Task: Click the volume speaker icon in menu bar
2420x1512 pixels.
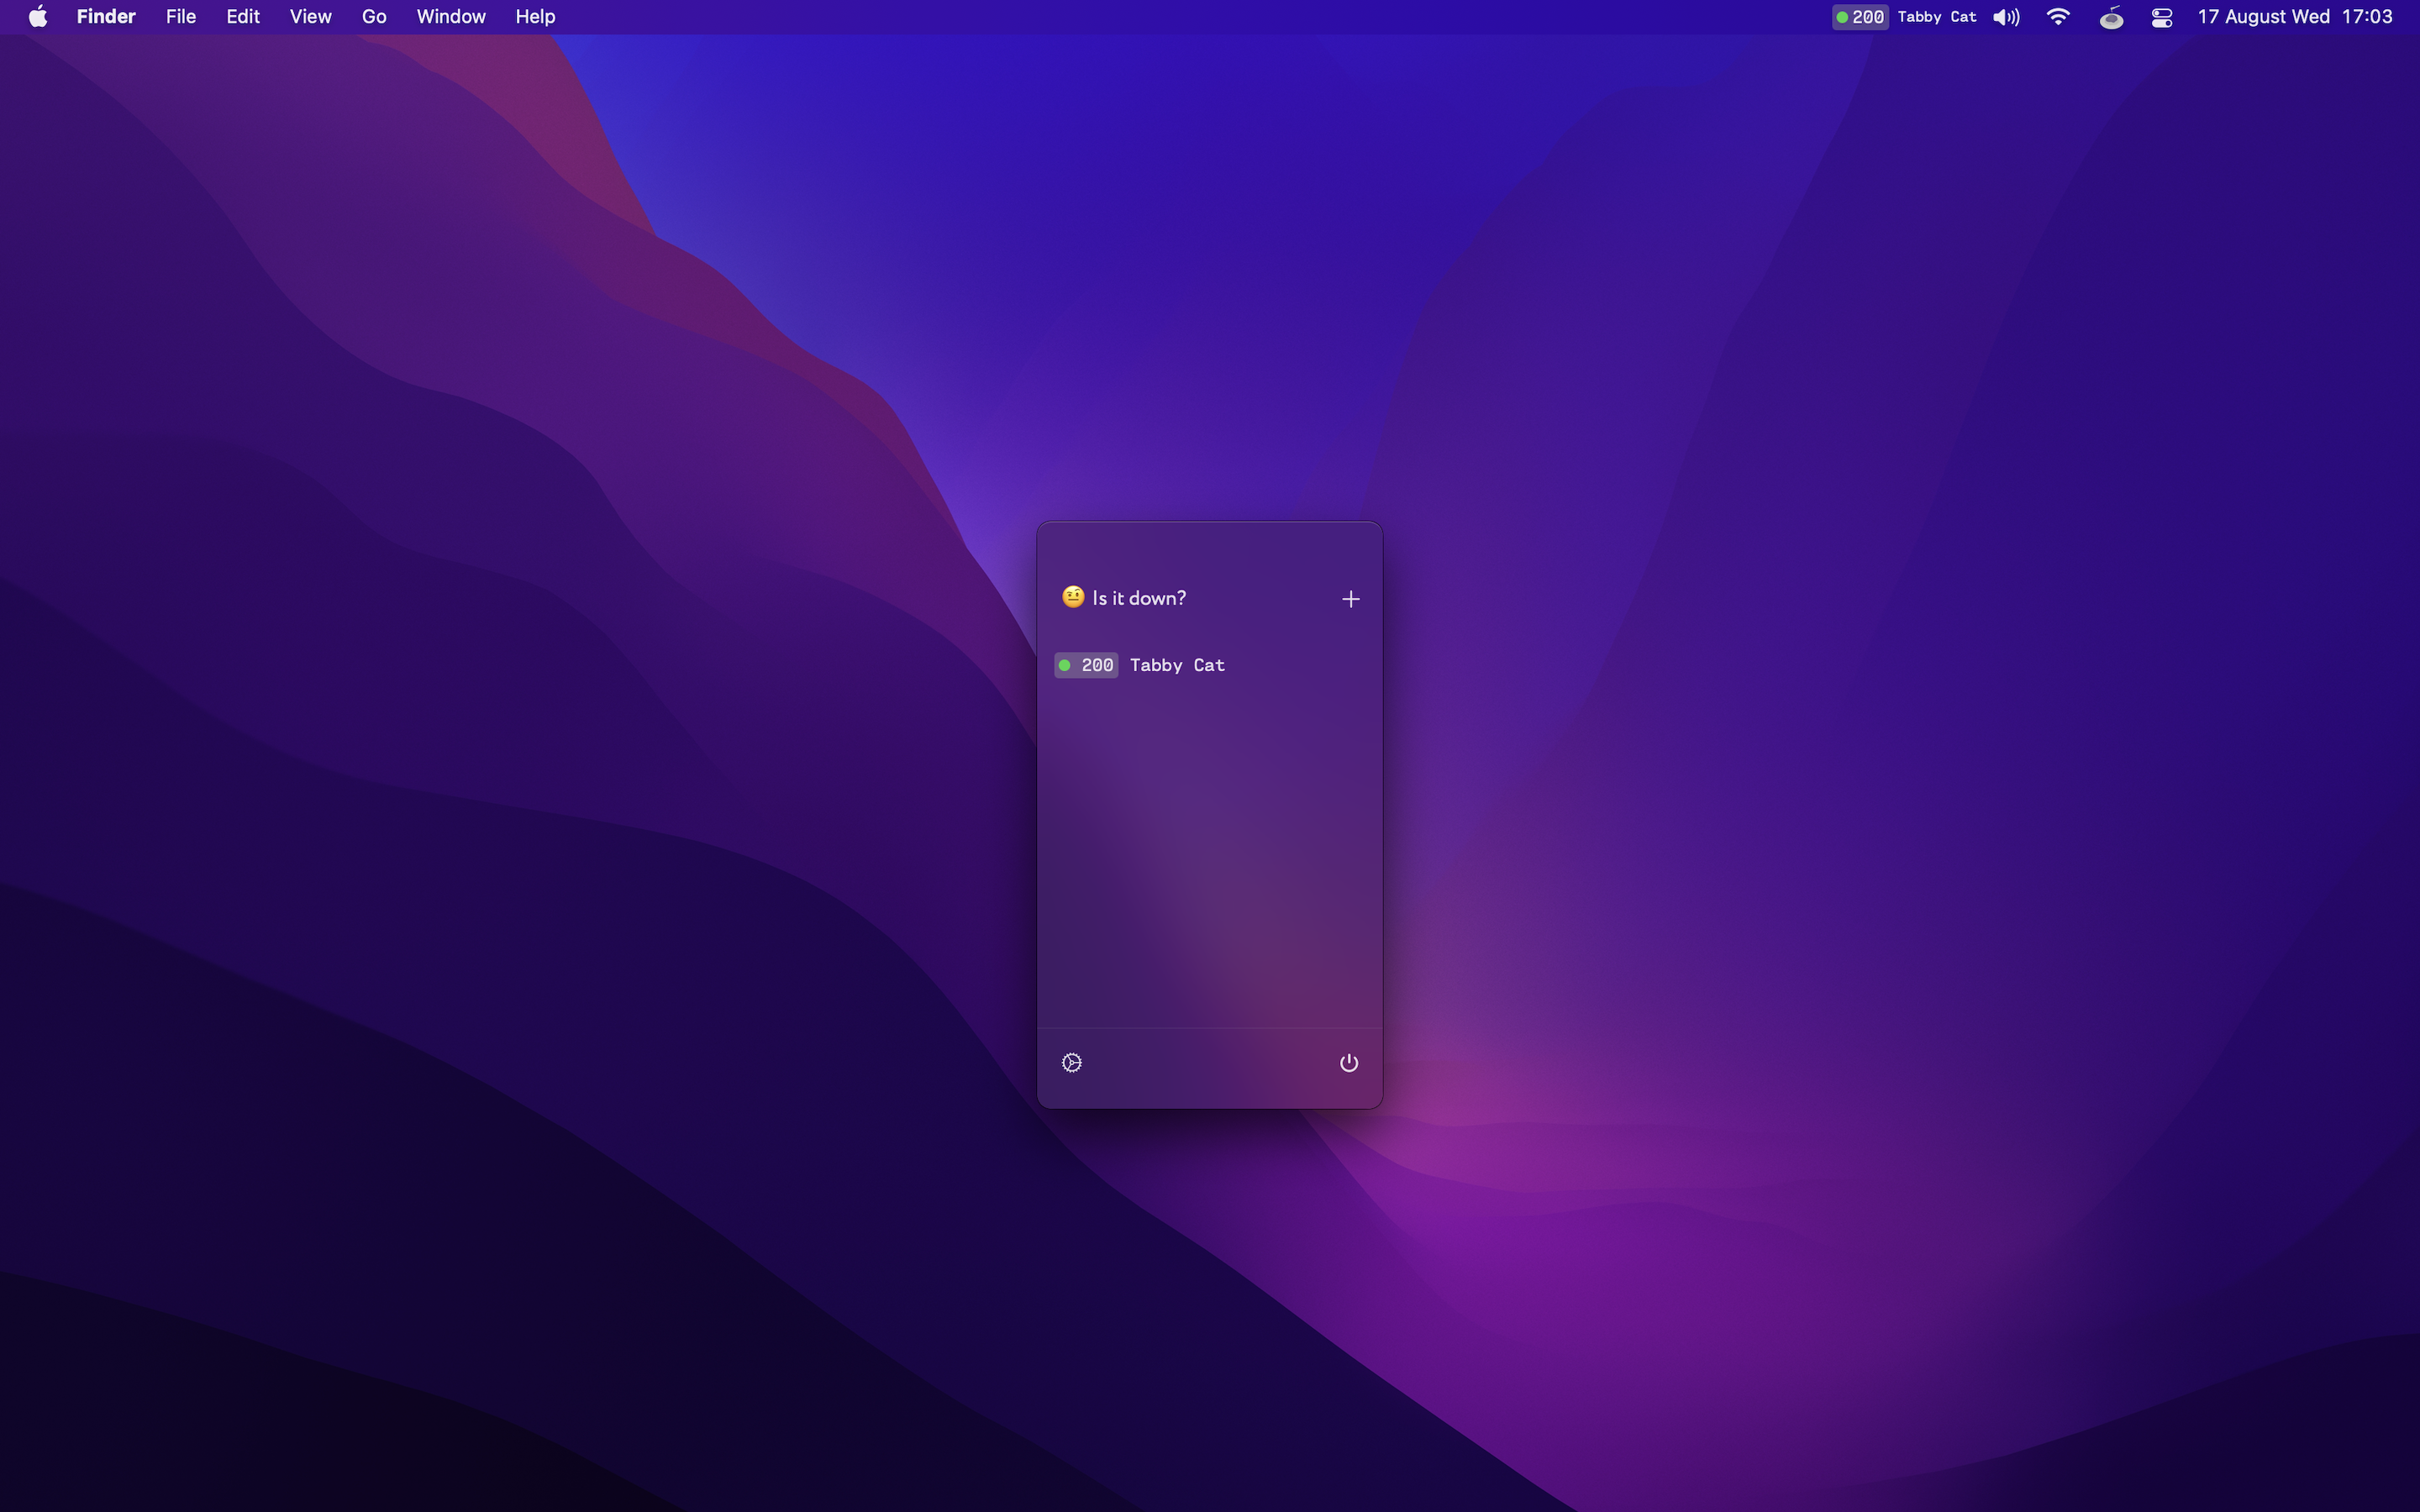Action: [x=2005, y=17]
